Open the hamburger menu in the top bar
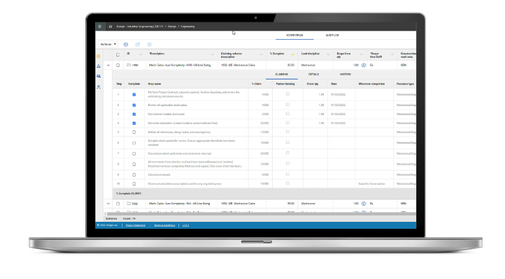 [x=100, y=27]
